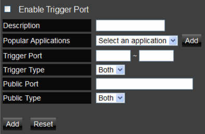This screenshot has width=205, height=134.
Task: Click the tilde separator between the Trigger Port fields
Action: tap(135, 56)
